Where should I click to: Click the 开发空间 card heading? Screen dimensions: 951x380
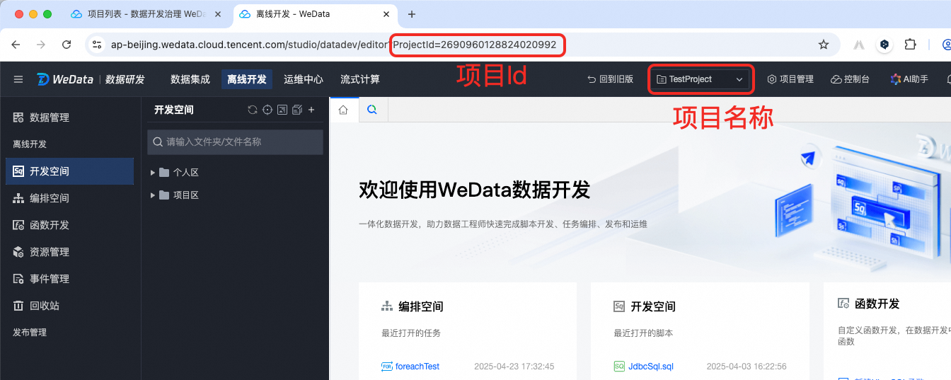[653, 306]
